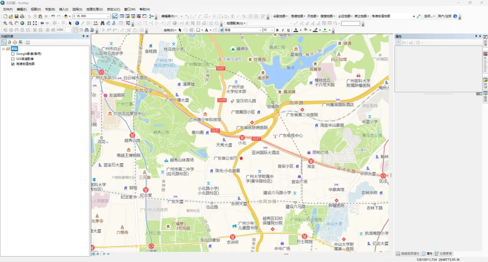Open the Find binoculars tool
Viewport: 488px width, 262px height.
point(103,23)
